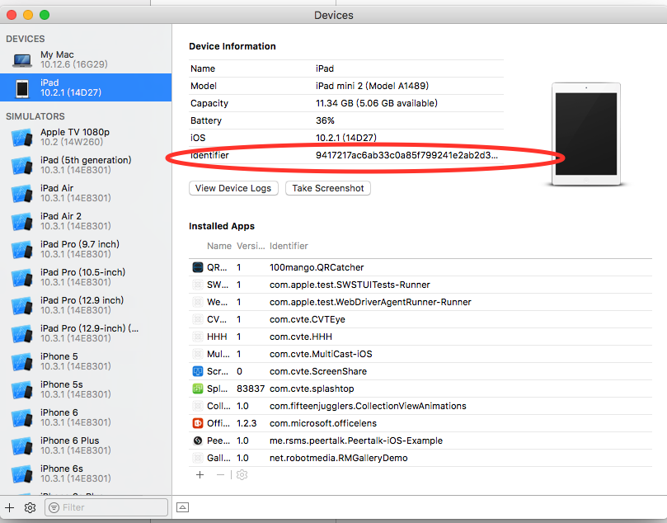Click the iOS version 10.2.1 (14D27) value
667x523 pixels.
coord(346,138)
